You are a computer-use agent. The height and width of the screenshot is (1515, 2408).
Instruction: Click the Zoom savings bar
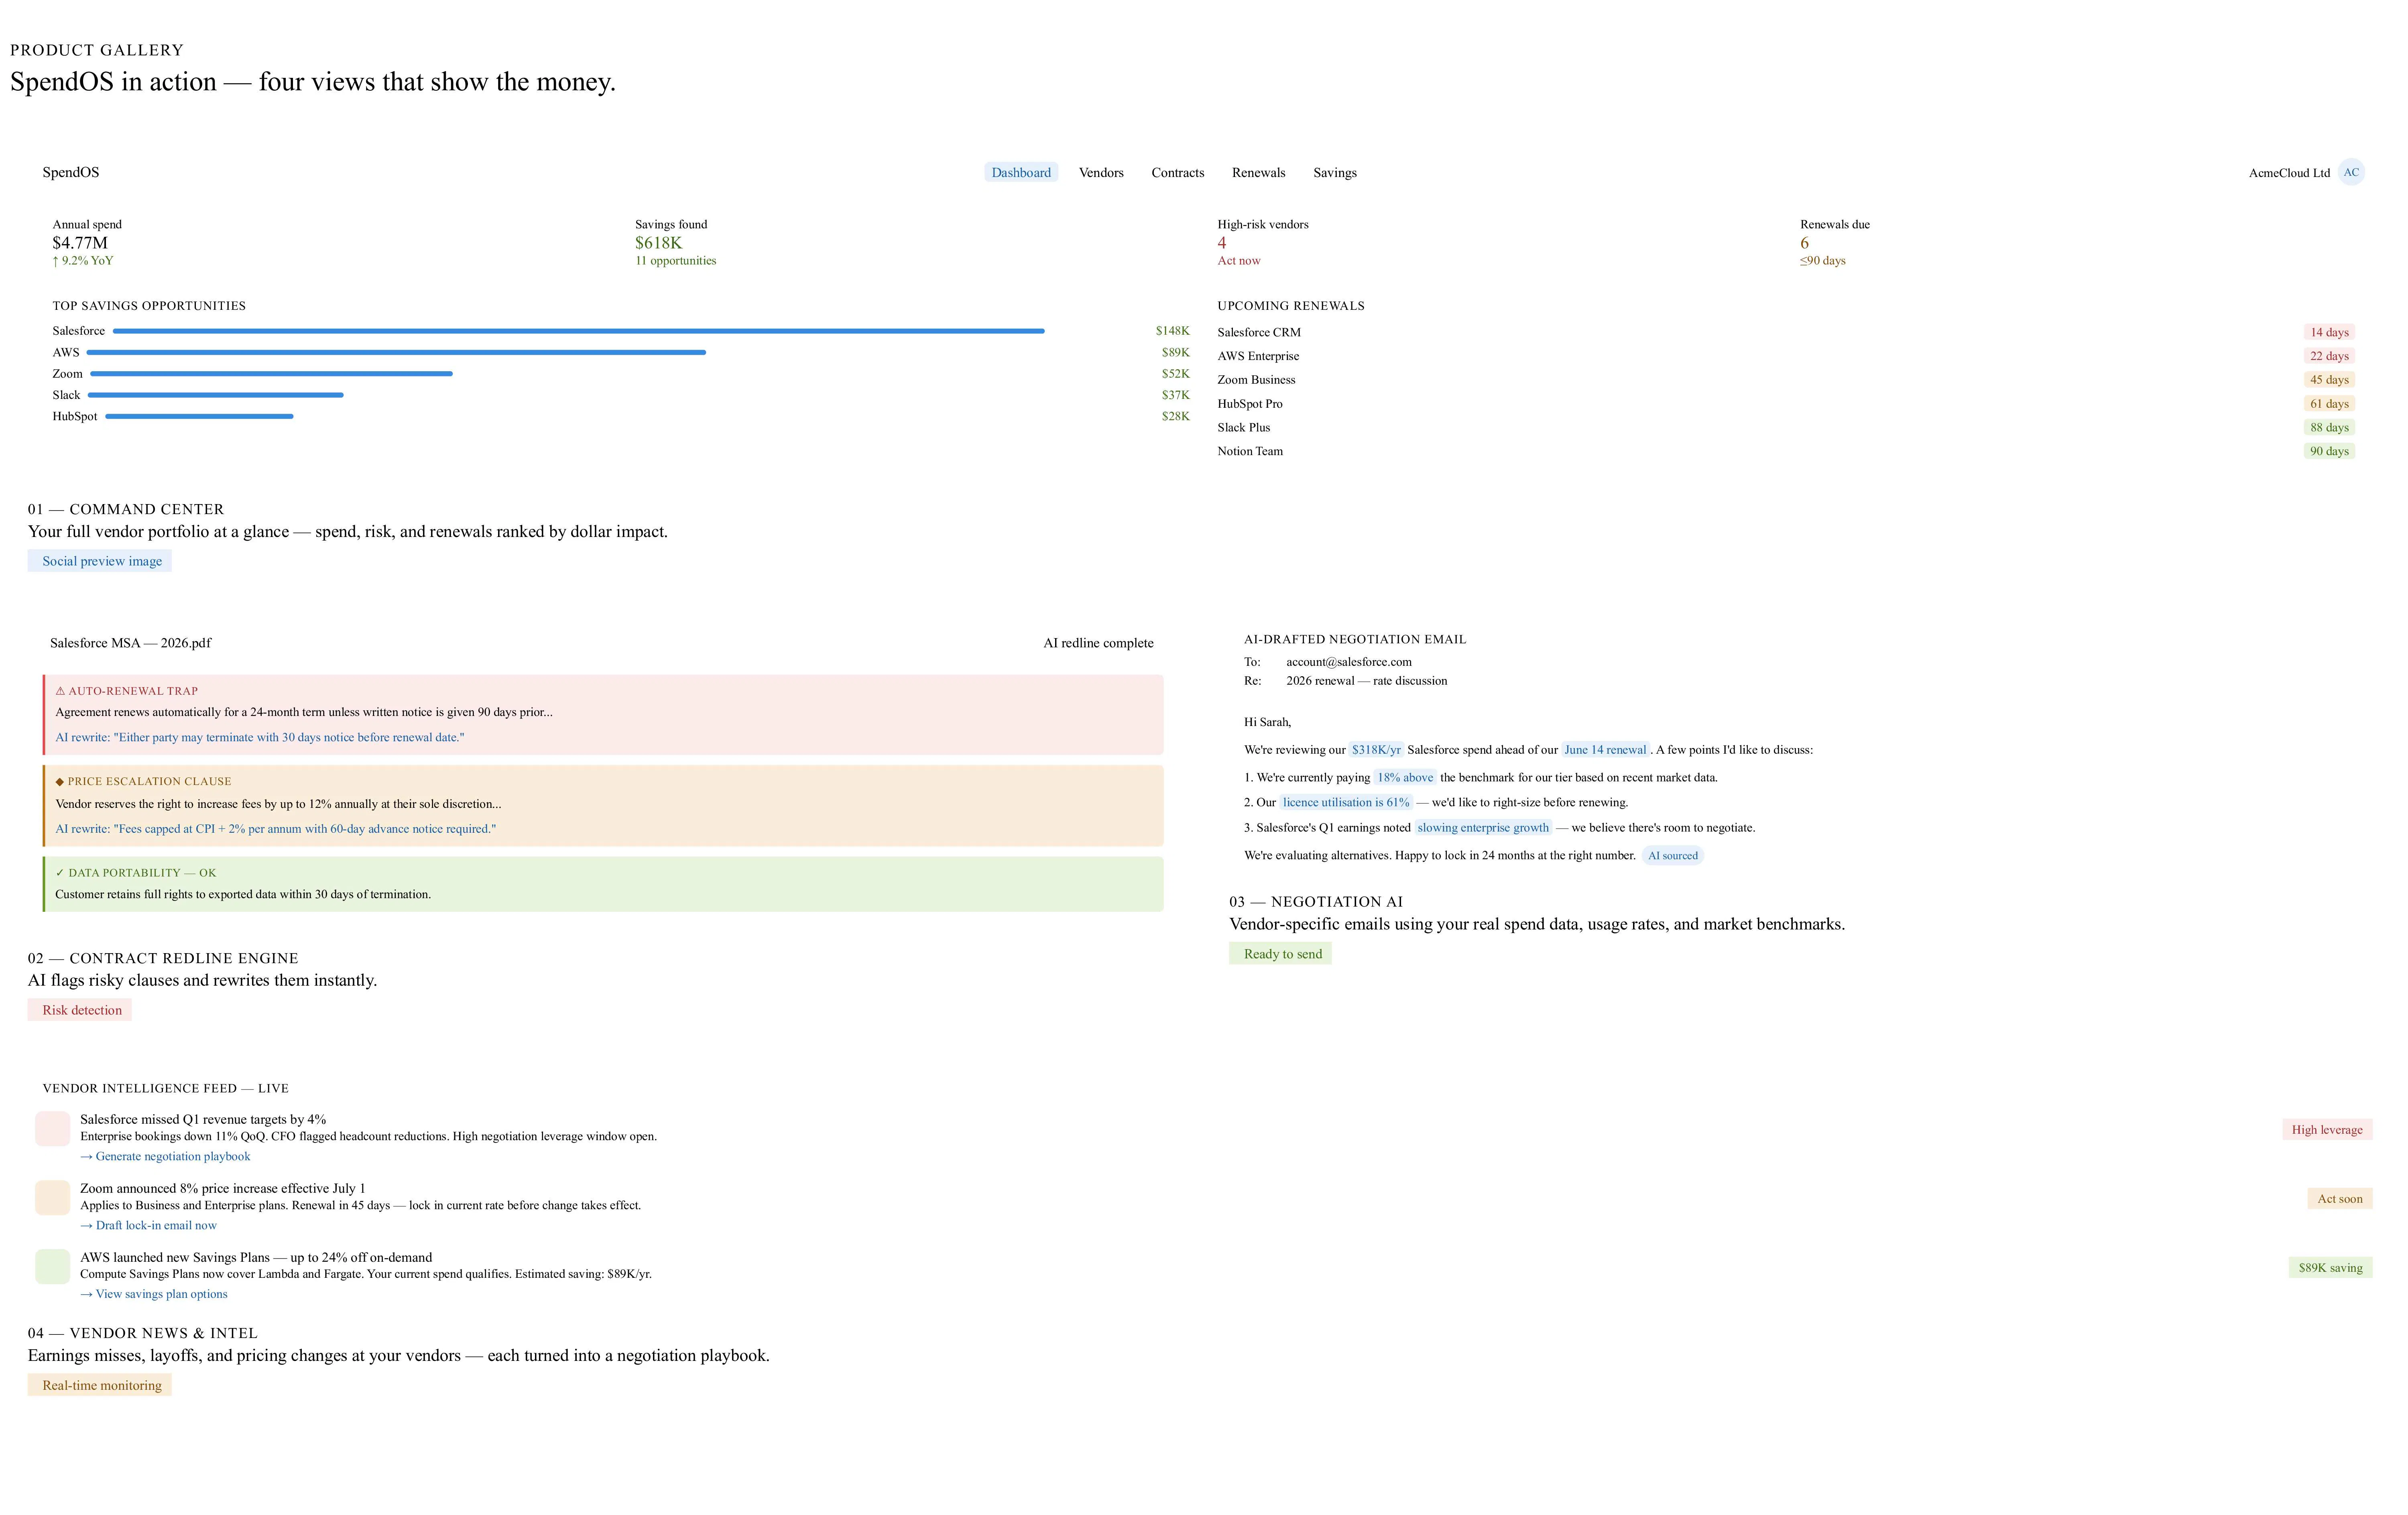pos(271,374)
